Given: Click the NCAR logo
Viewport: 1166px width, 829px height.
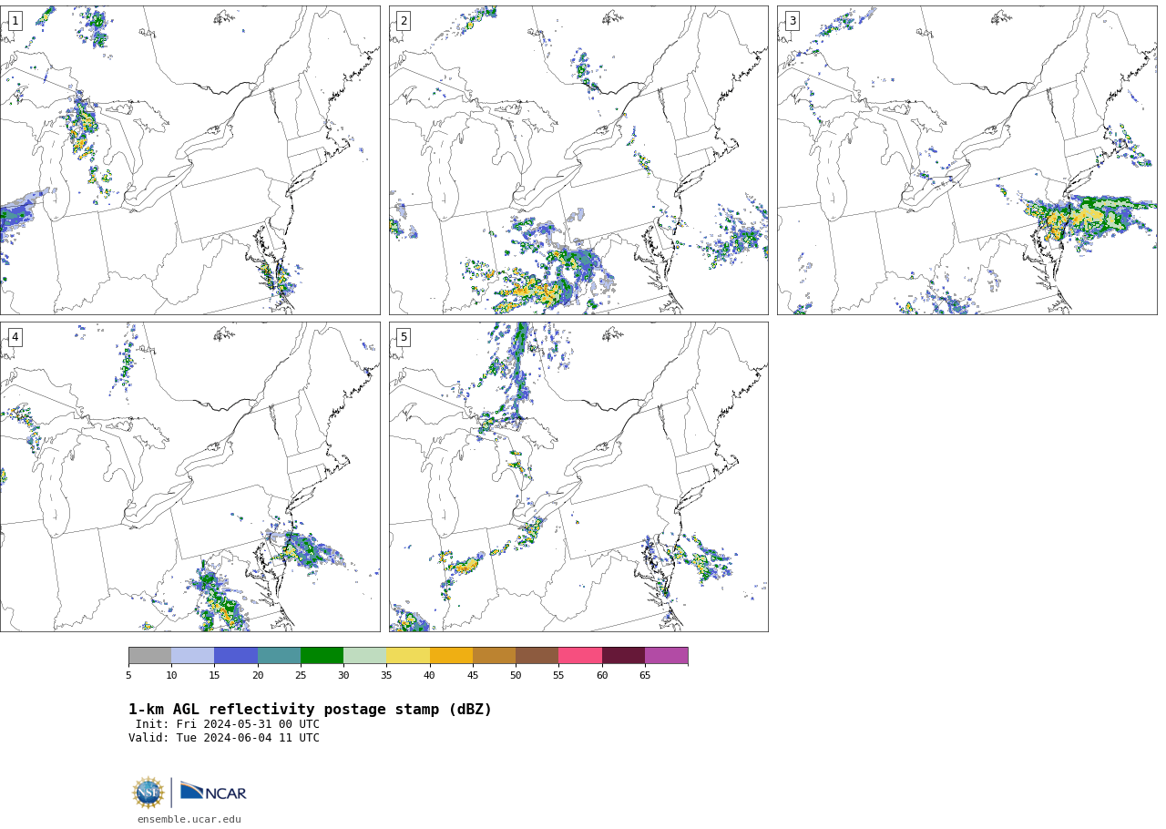Looking at the screenshot, I should click(x=213, y=793).
